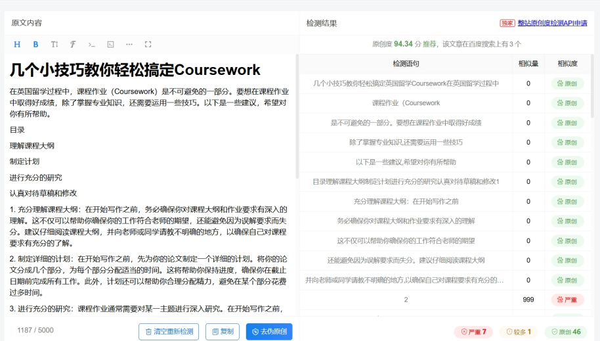The width and height of the screenshot is (600, 341).
Task: Click the 相似度 column header
Action: click(567, 64)
